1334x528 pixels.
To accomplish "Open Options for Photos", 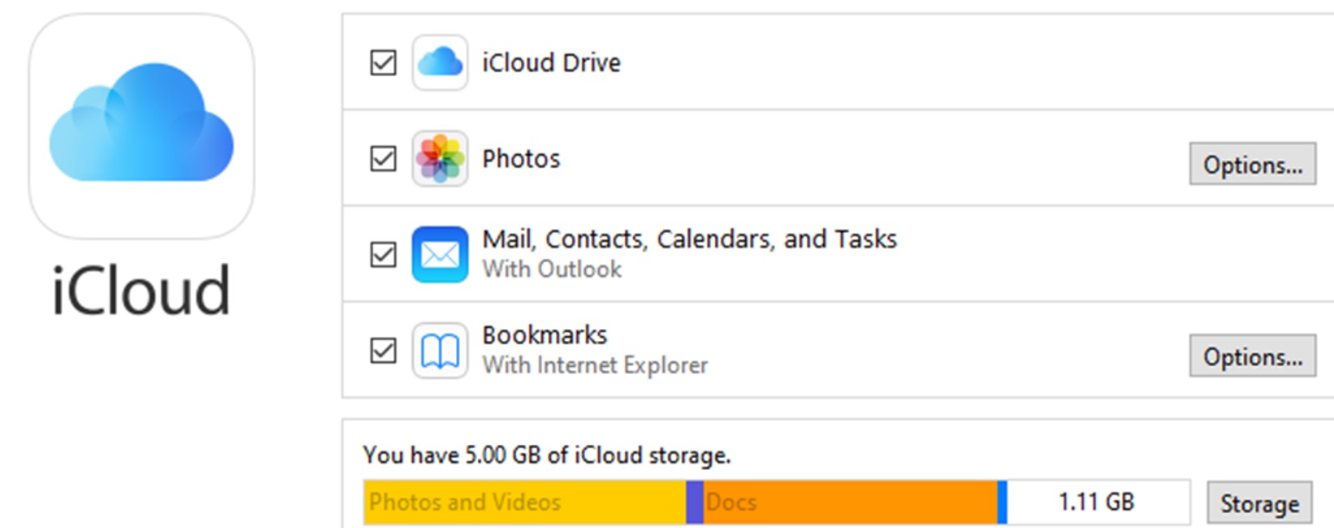I will coord(1252,164).
